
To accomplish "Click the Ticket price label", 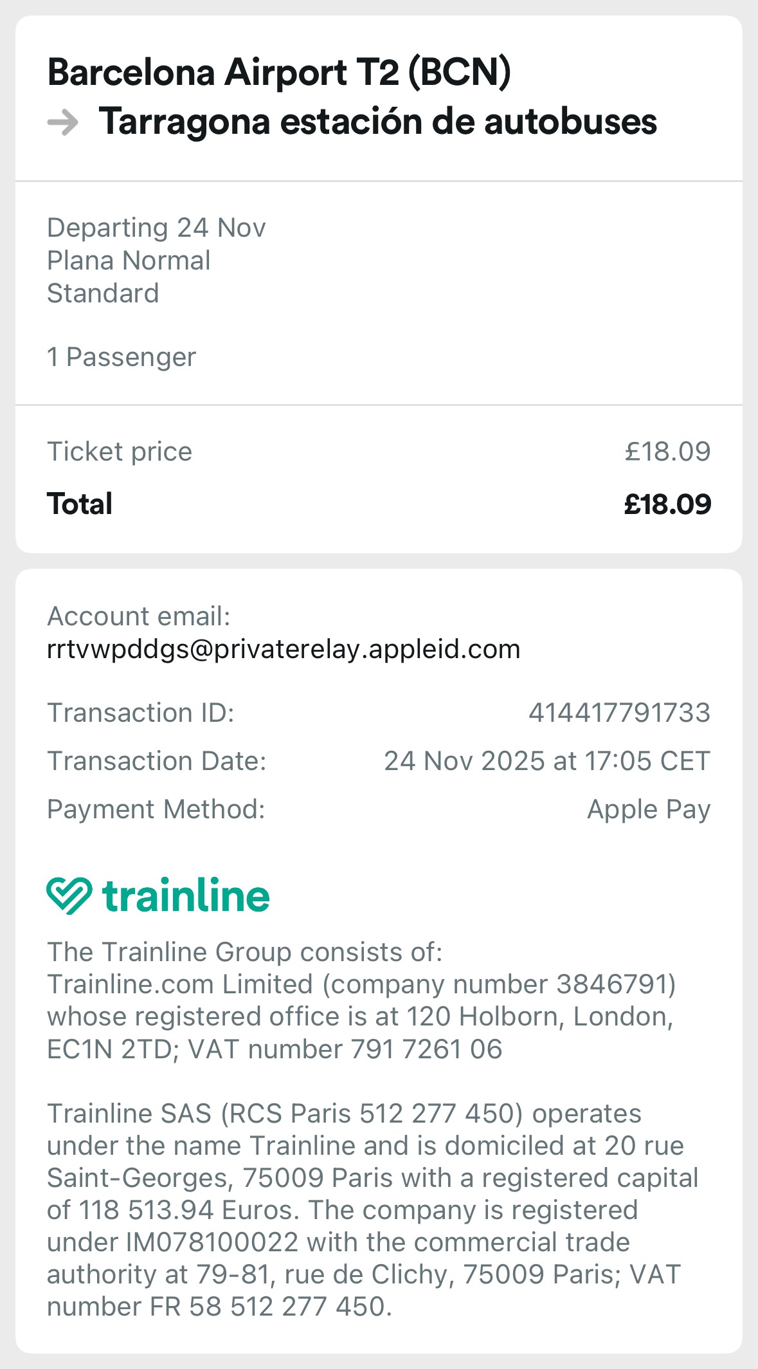I will (x=120, y=452).
